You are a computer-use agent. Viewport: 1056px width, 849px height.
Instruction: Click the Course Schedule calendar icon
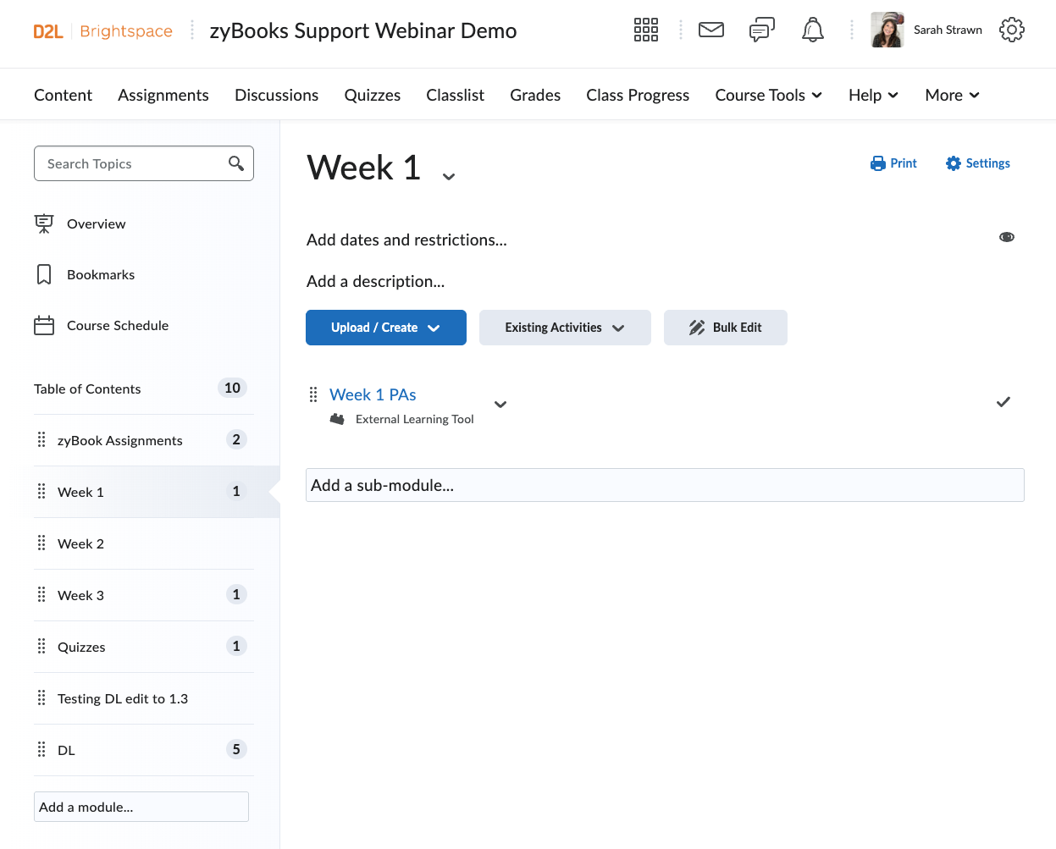pyautogui.click(x=44, y=325)
